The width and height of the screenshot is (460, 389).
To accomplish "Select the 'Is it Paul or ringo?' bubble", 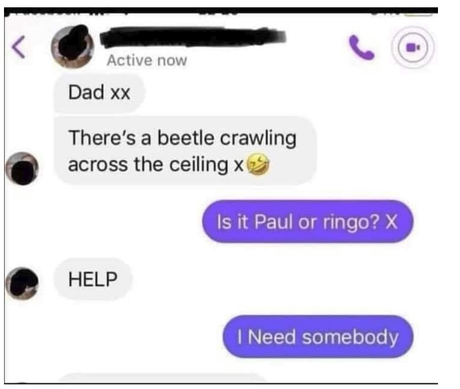I will point(308,222).
